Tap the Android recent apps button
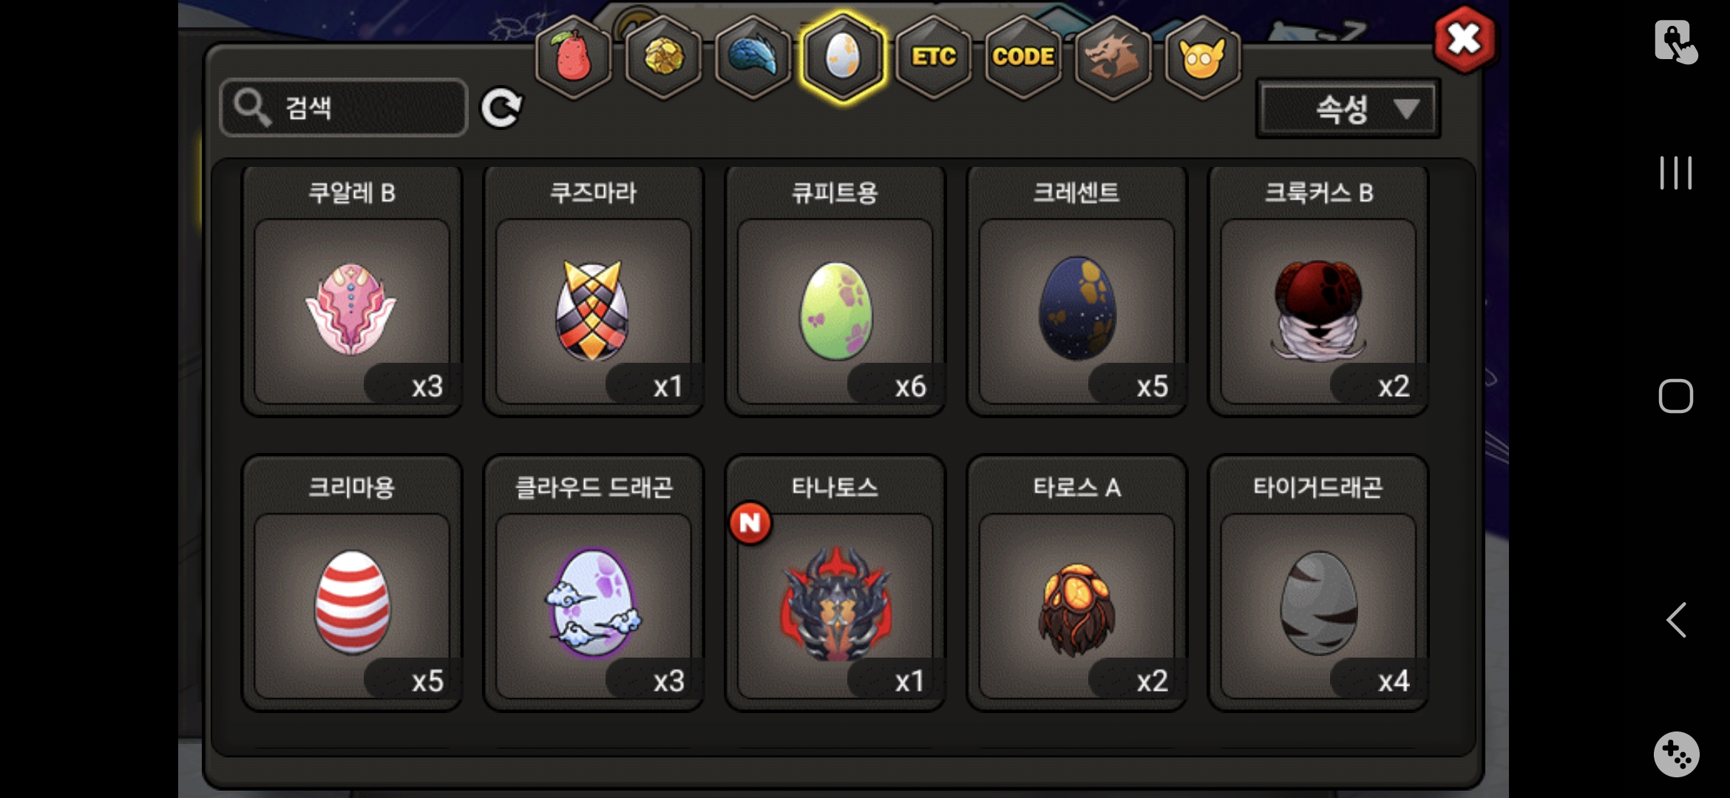 (1676, 173)
